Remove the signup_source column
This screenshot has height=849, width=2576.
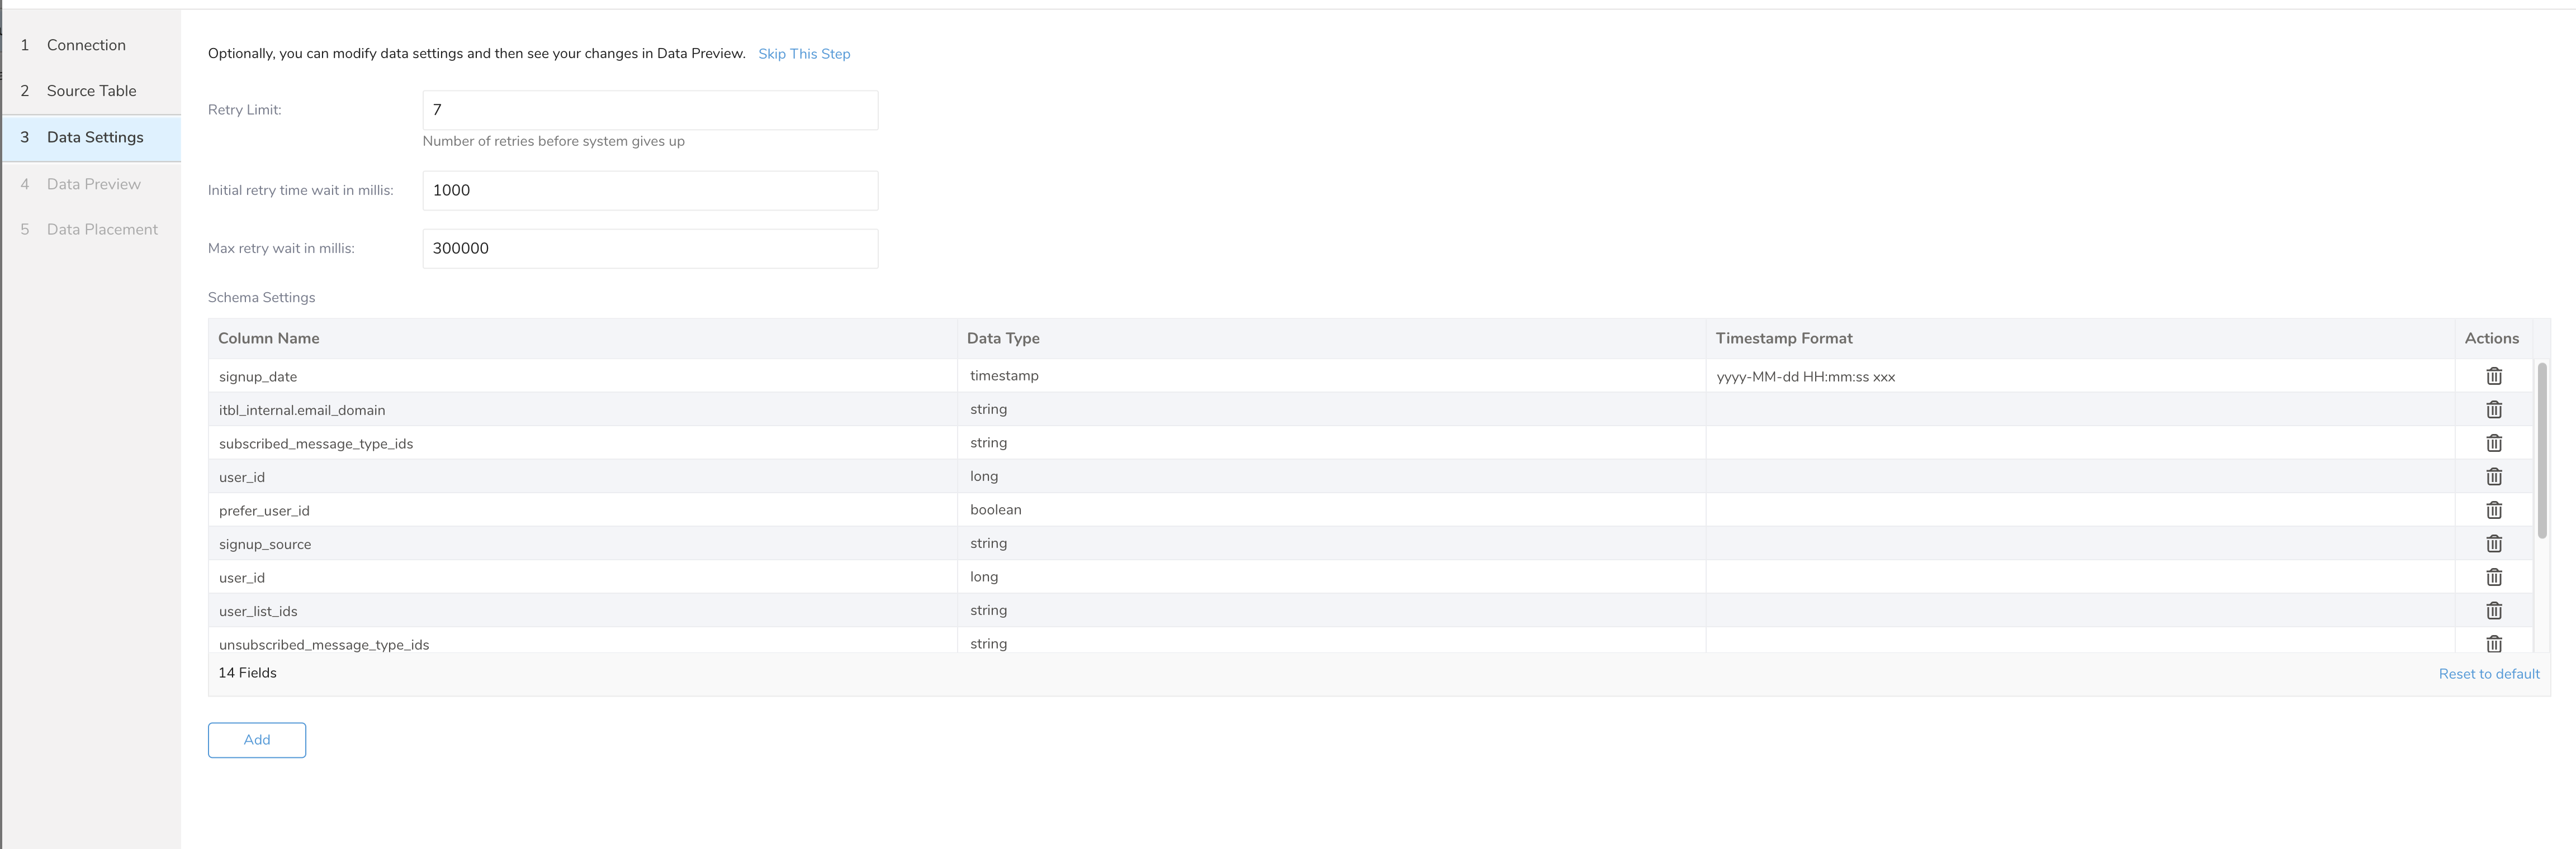(2493, 543)
